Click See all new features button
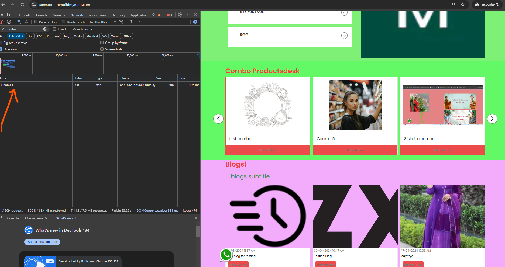Viewport: 505px width, 267px height. tap(42, 242)
